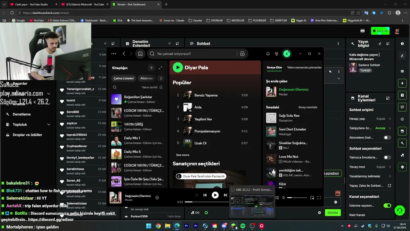Change library sort order Yakın tarihli

[x=152, y=87]
